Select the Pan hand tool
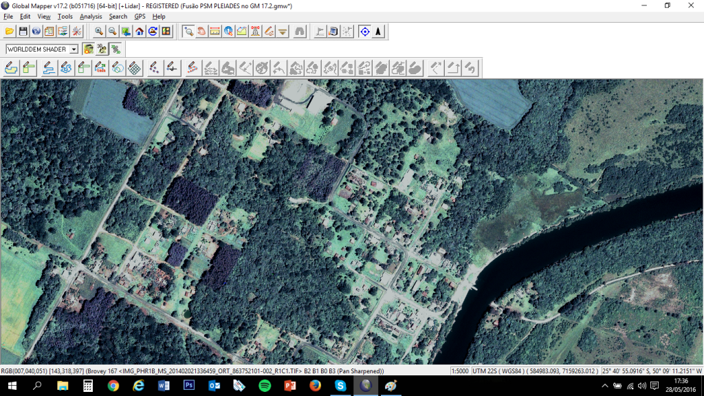 [201, 32]
